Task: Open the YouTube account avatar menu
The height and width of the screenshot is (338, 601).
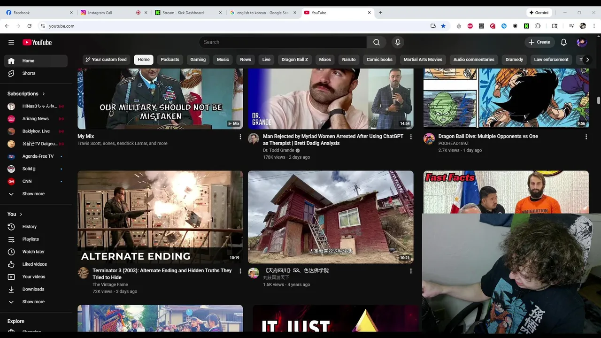Action: pos(582,42)
